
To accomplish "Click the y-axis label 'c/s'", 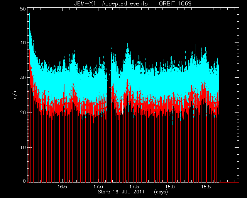I will coord(15,95).
